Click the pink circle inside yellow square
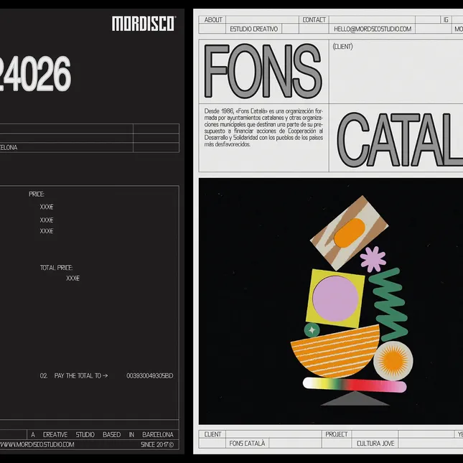The image size is (463, 463). point(335,299)
